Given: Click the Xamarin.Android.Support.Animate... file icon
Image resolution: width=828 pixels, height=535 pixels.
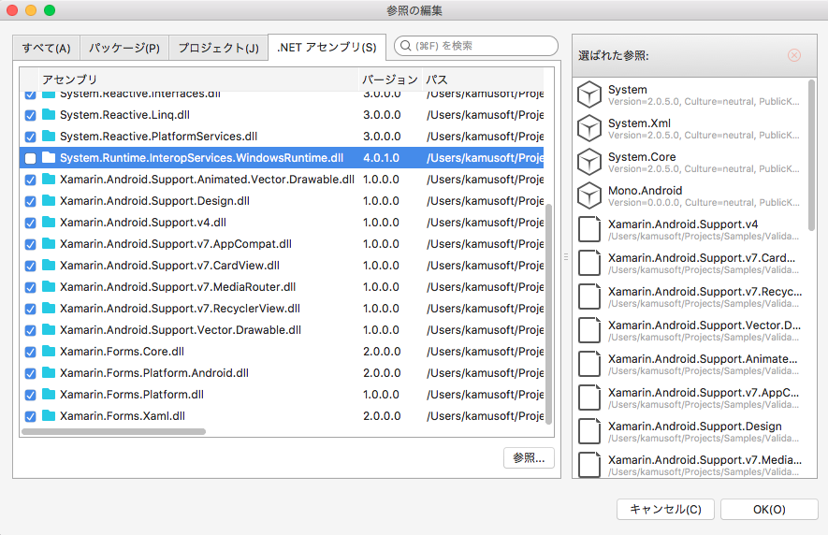Looking at the screenshot, I should coord(589,364).
